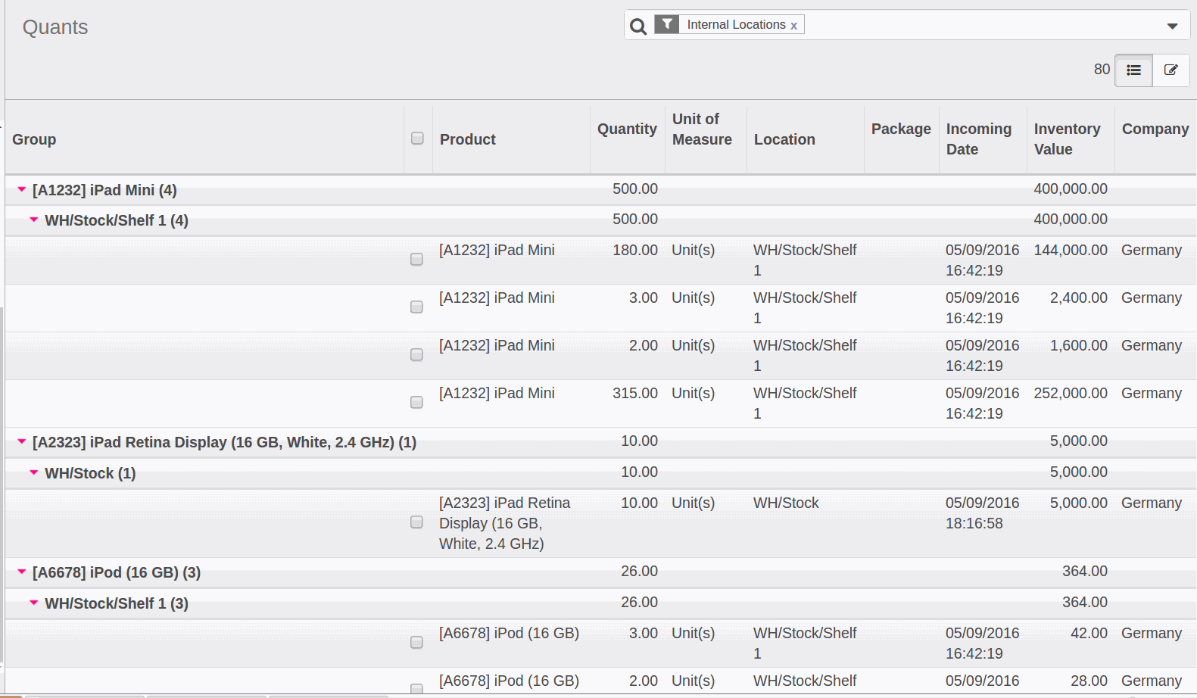Select the iPad Retina Display row checkbox
Screen dimensions: 1197x698
click(416, 522)
